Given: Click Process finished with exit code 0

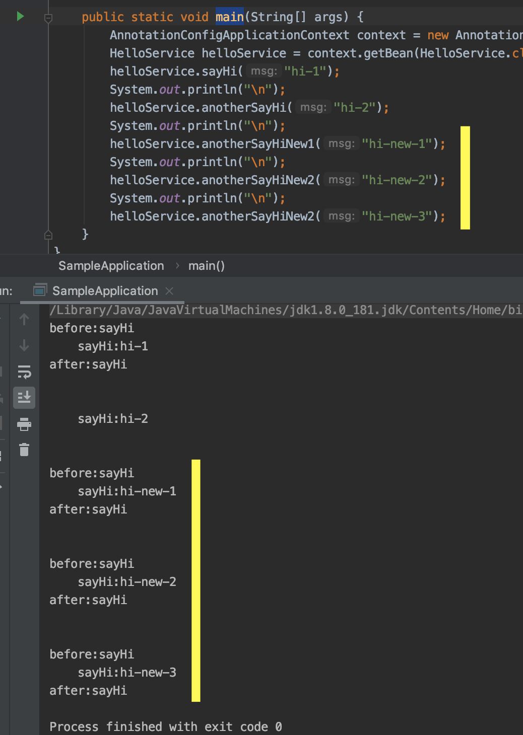Looking at the screenshot, I should coord(166,726).
